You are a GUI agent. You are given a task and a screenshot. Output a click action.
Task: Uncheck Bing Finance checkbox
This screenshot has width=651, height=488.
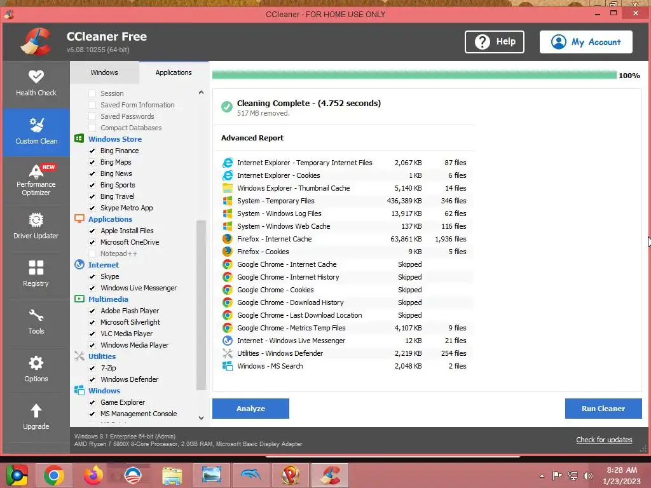click(x=92, y=151)
